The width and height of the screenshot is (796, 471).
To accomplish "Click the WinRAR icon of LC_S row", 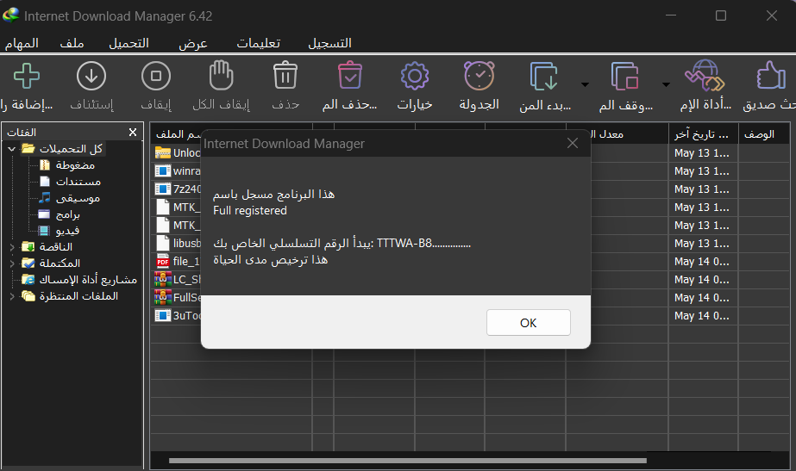I will pyautogui.click(x=162, y=279).
